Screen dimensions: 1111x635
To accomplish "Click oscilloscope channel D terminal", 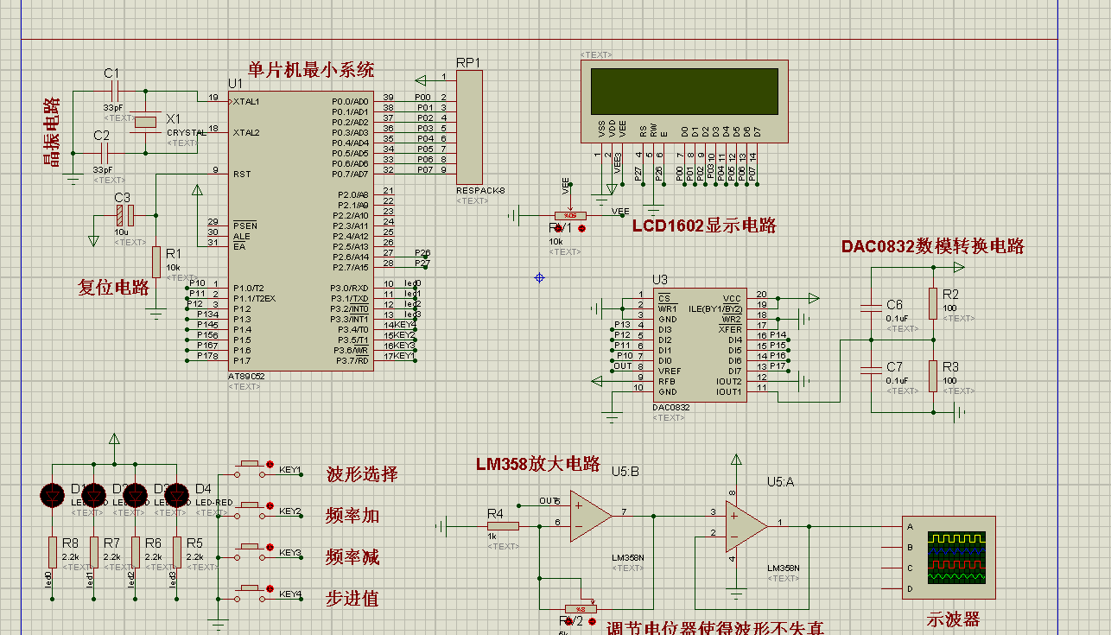I will tap(909, 588).
